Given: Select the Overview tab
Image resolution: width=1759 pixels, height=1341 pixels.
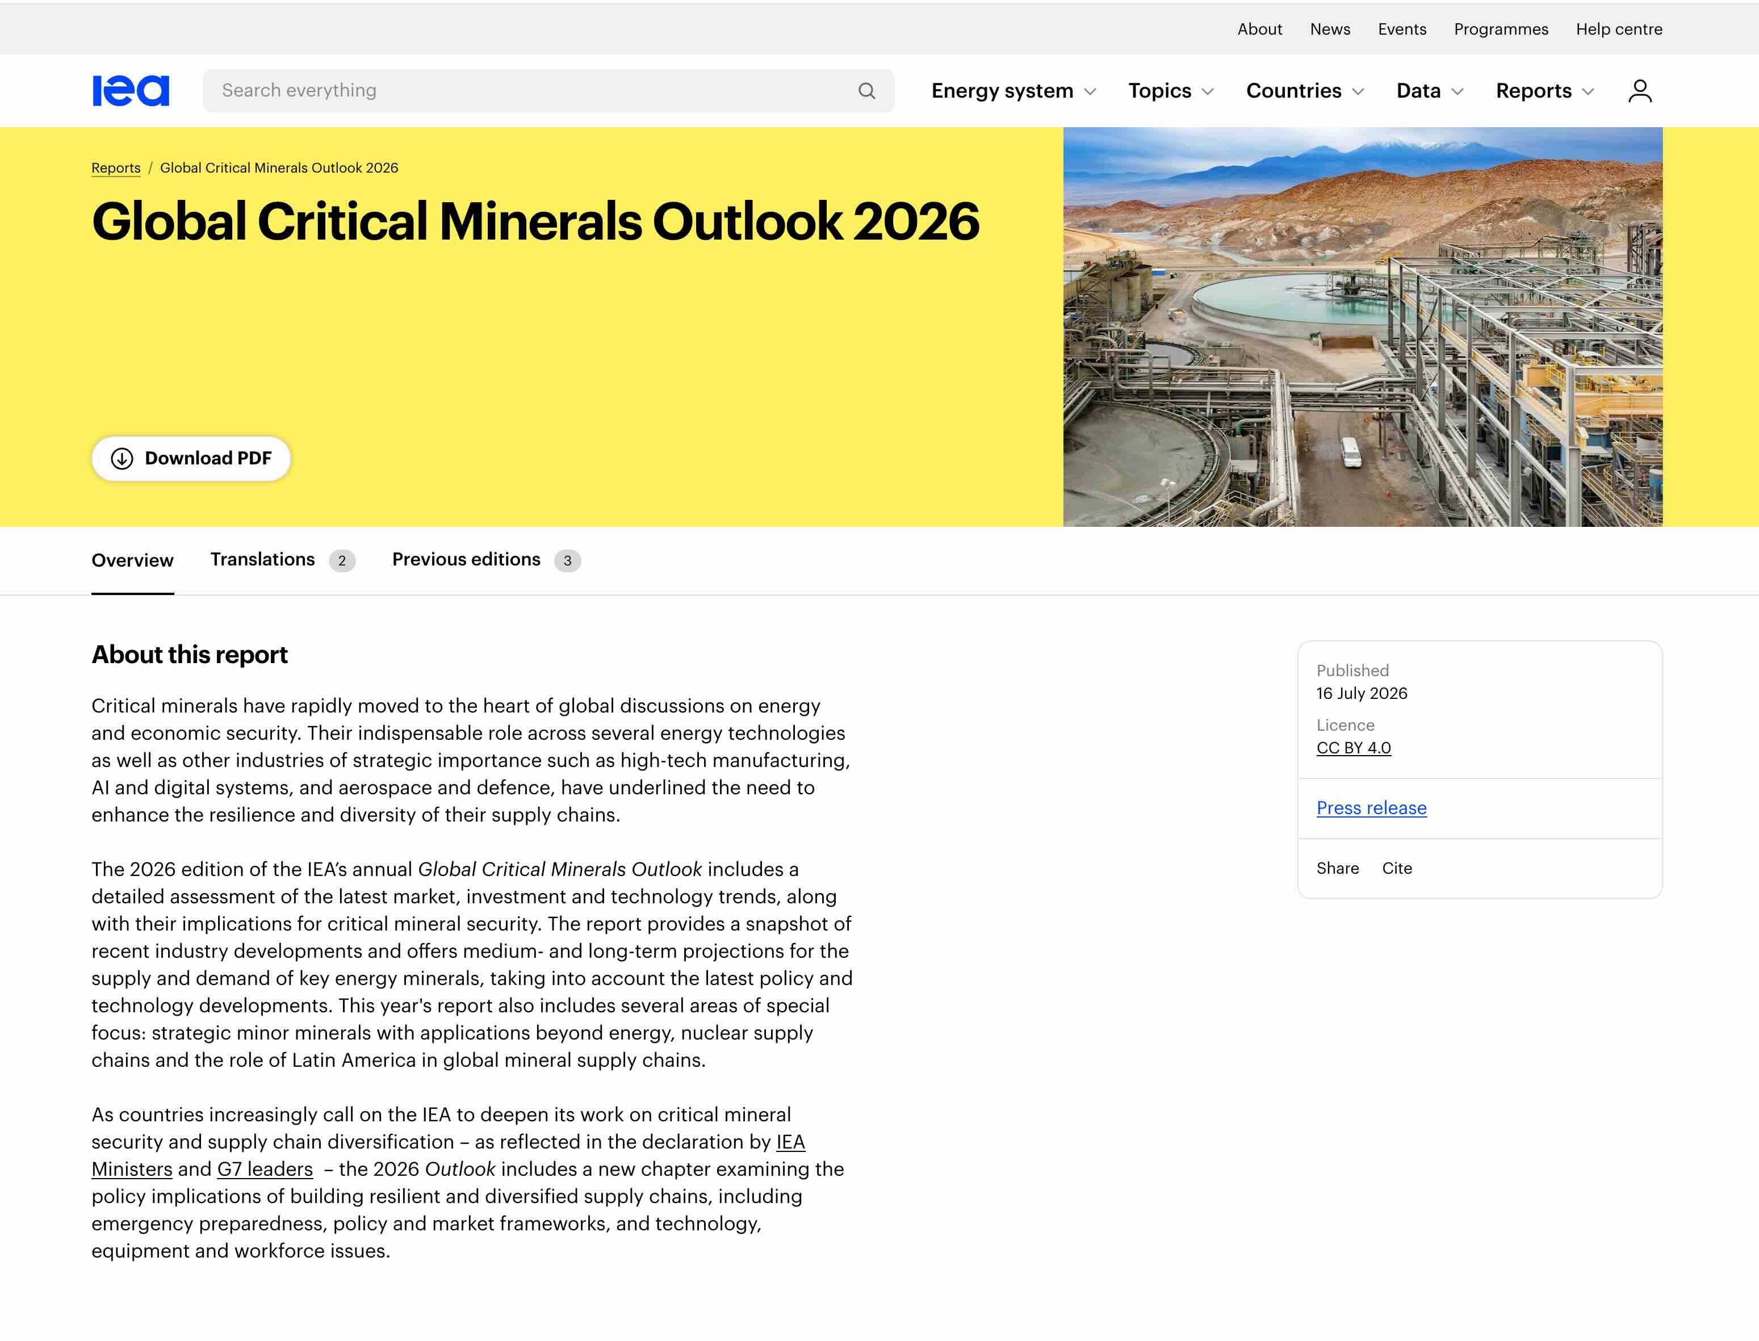Looking at the screenshot, I should (132, 560).
